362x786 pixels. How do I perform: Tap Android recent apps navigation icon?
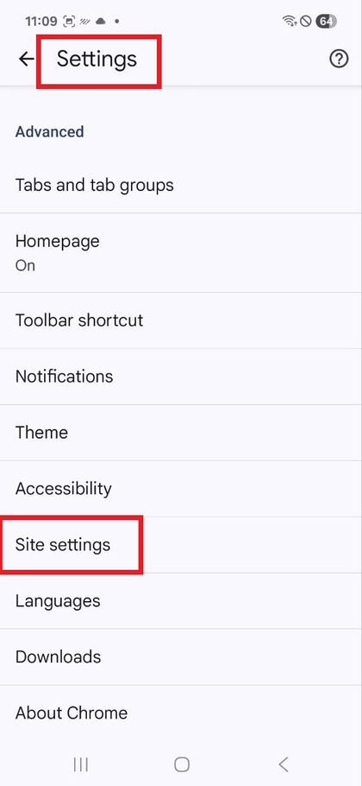click(80, 764)
